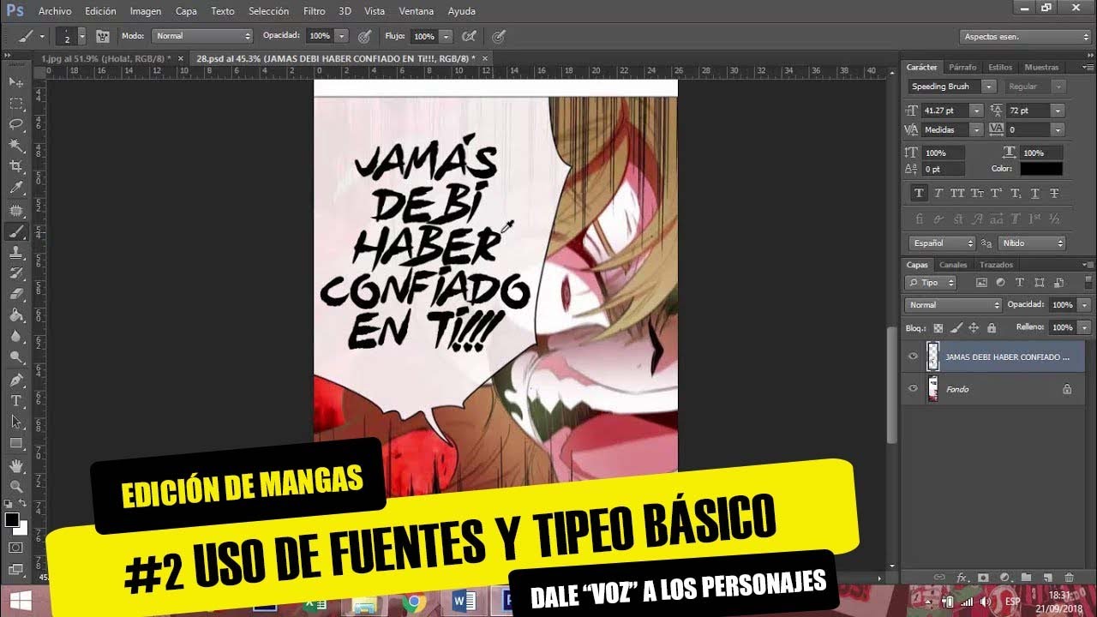Screen dimensions: 1097x617
Task: Open the Español language dropdown
Action: (942, 243)
